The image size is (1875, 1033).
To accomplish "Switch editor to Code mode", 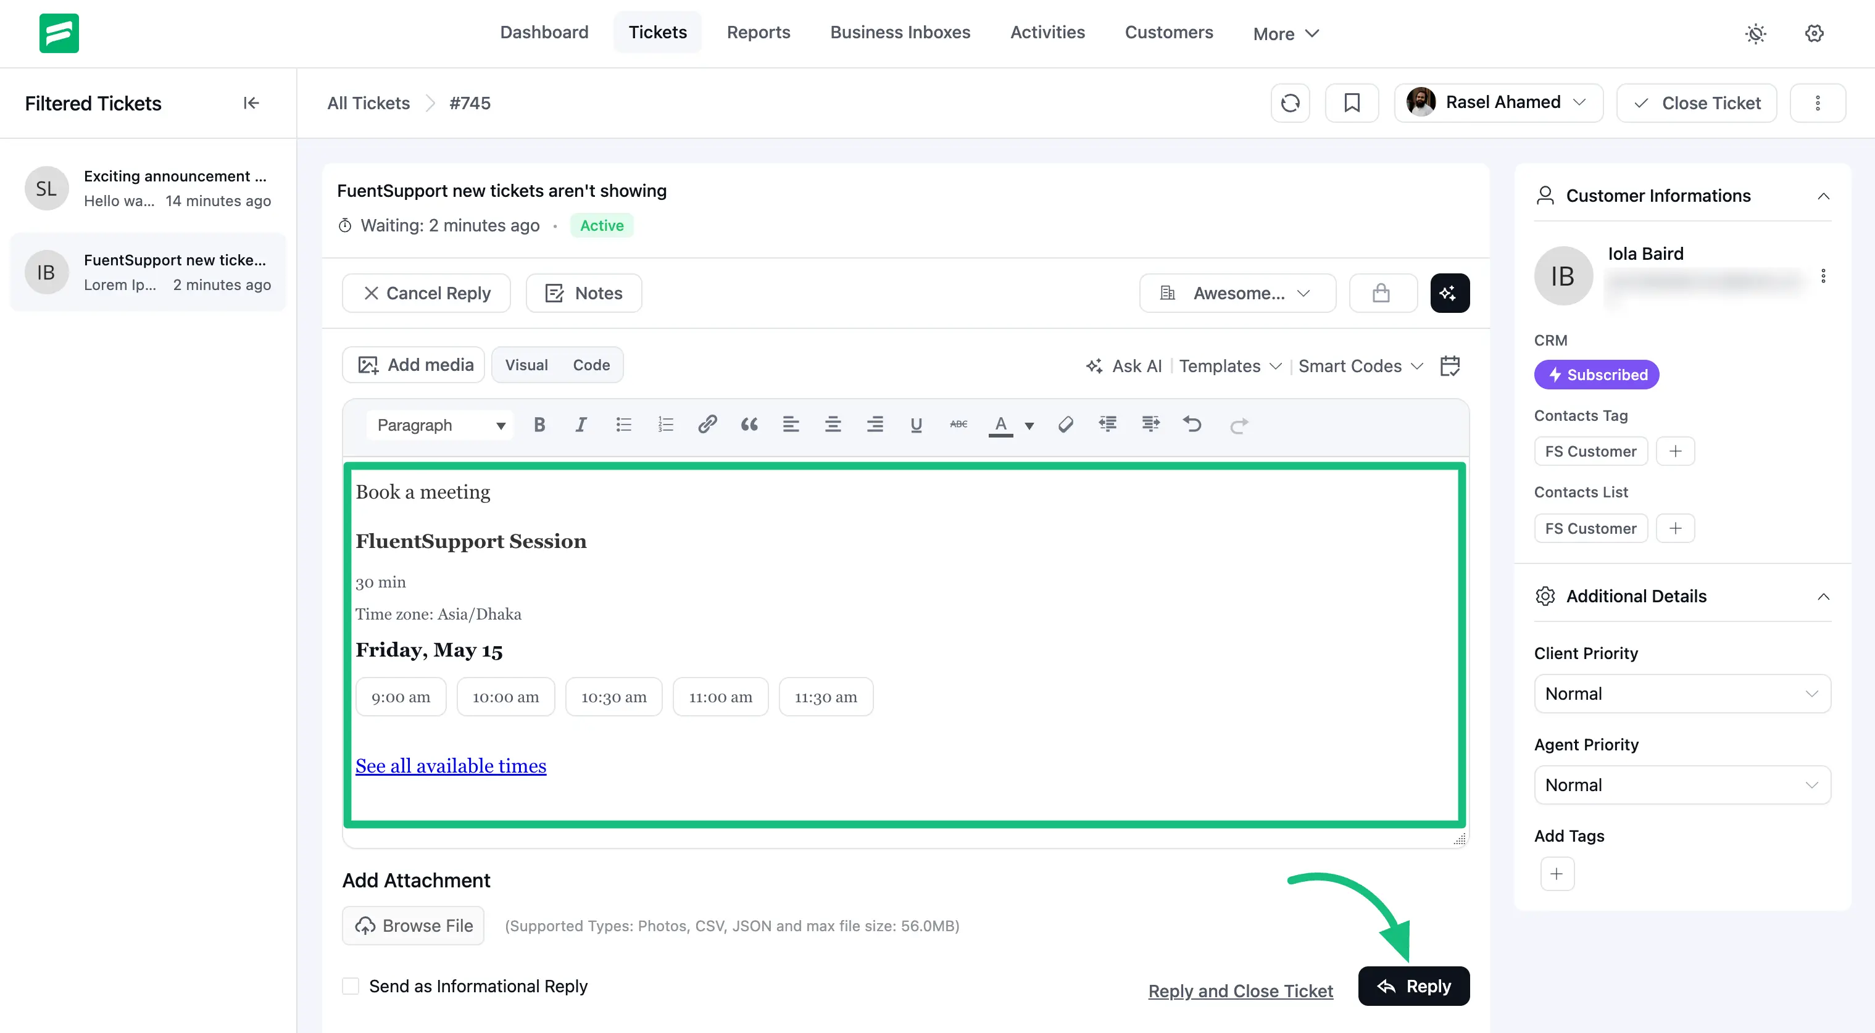I will (x=591, y=365).
